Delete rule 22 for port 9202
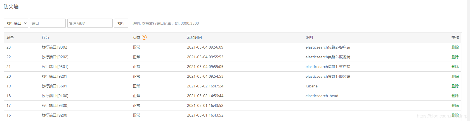470x121 pixels. point(455,57)
